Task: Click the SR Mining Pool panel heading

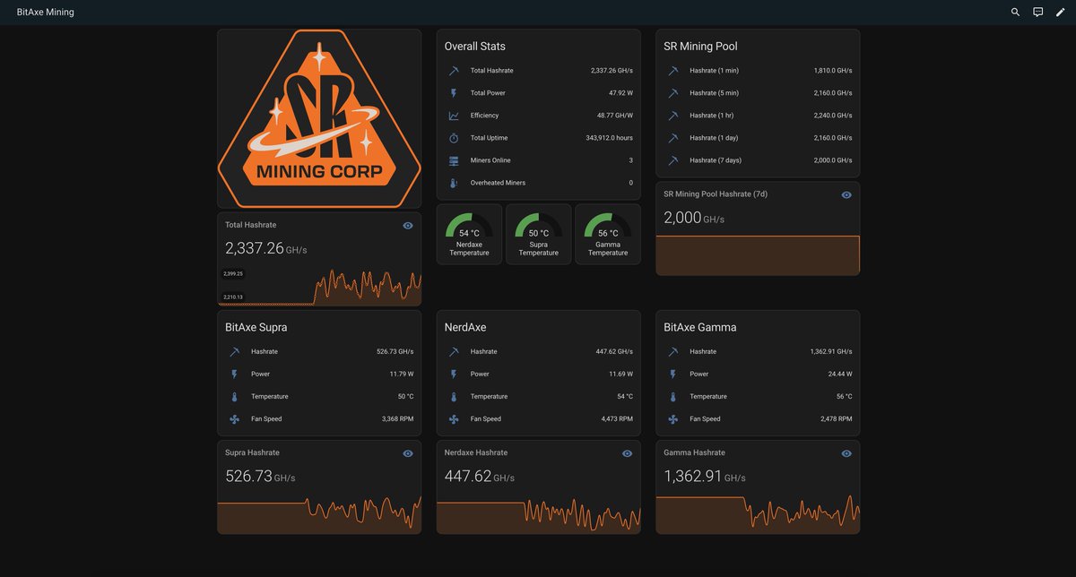Action: (x=700, y=46)
